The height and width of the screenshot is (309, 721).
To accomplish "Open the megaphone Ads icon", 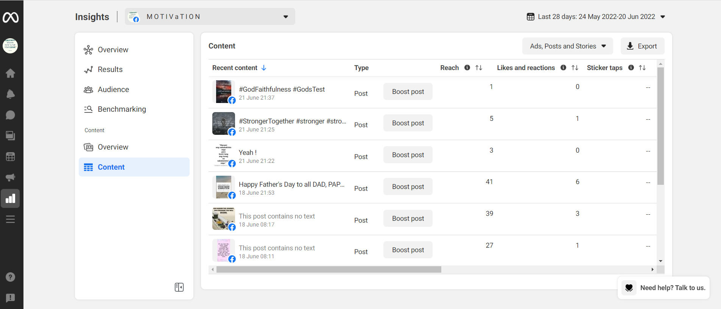I will pyautogui.click(x=10, y=177).
